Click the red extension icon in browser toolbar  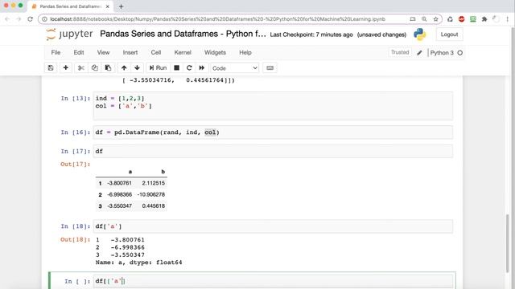(x=461, y=19)
